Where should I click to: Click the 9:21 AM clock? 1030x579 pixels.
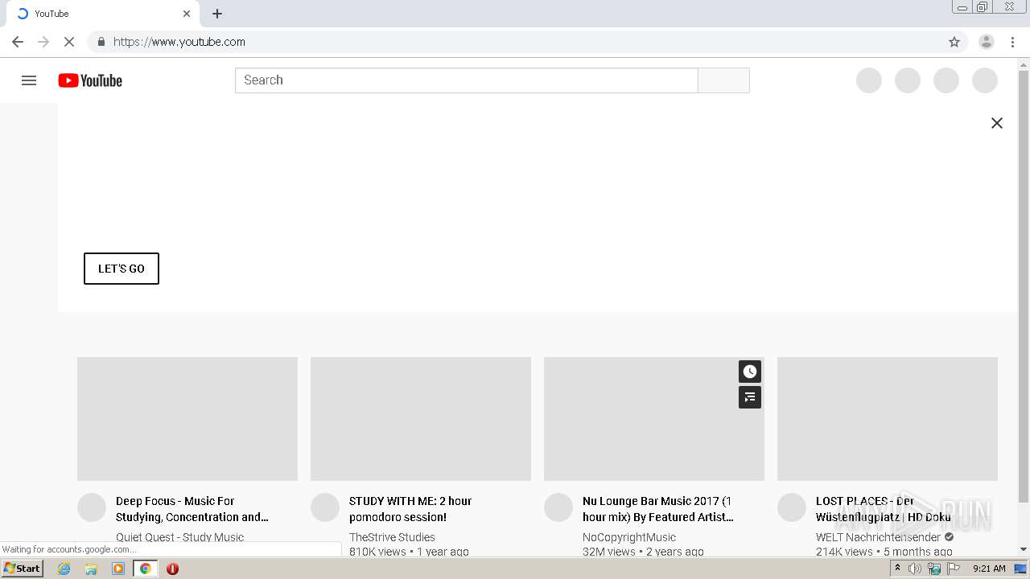(989, 569)
